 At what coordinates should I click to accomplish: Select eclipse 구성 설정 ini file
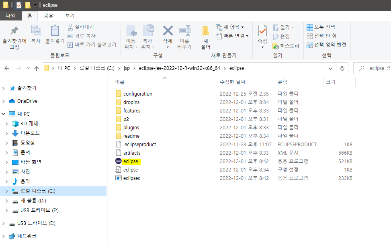[x=127, y=170]
